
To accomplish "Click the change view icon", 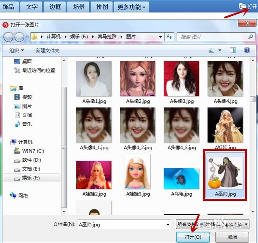I will pos(212,50).
